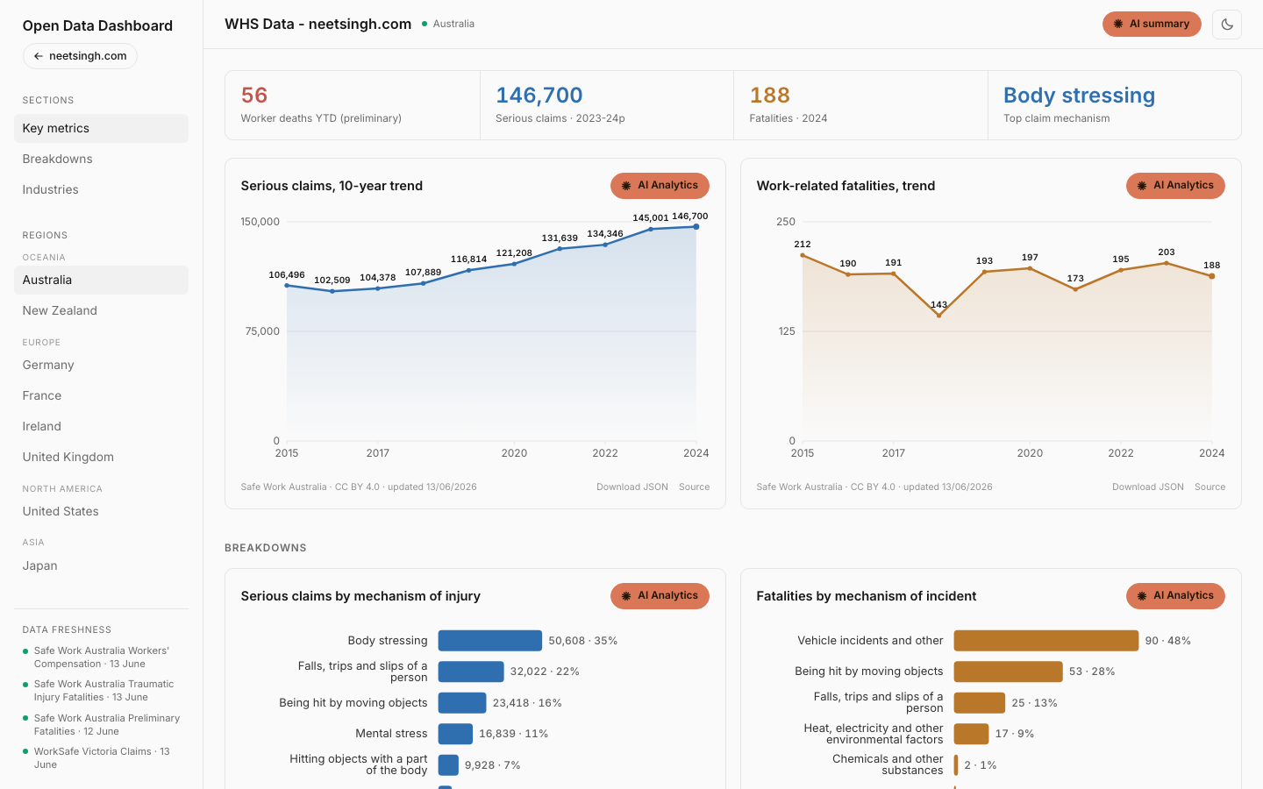The image size is (1263, 789).
Task: Choose the France region
Action: [101, 395]
